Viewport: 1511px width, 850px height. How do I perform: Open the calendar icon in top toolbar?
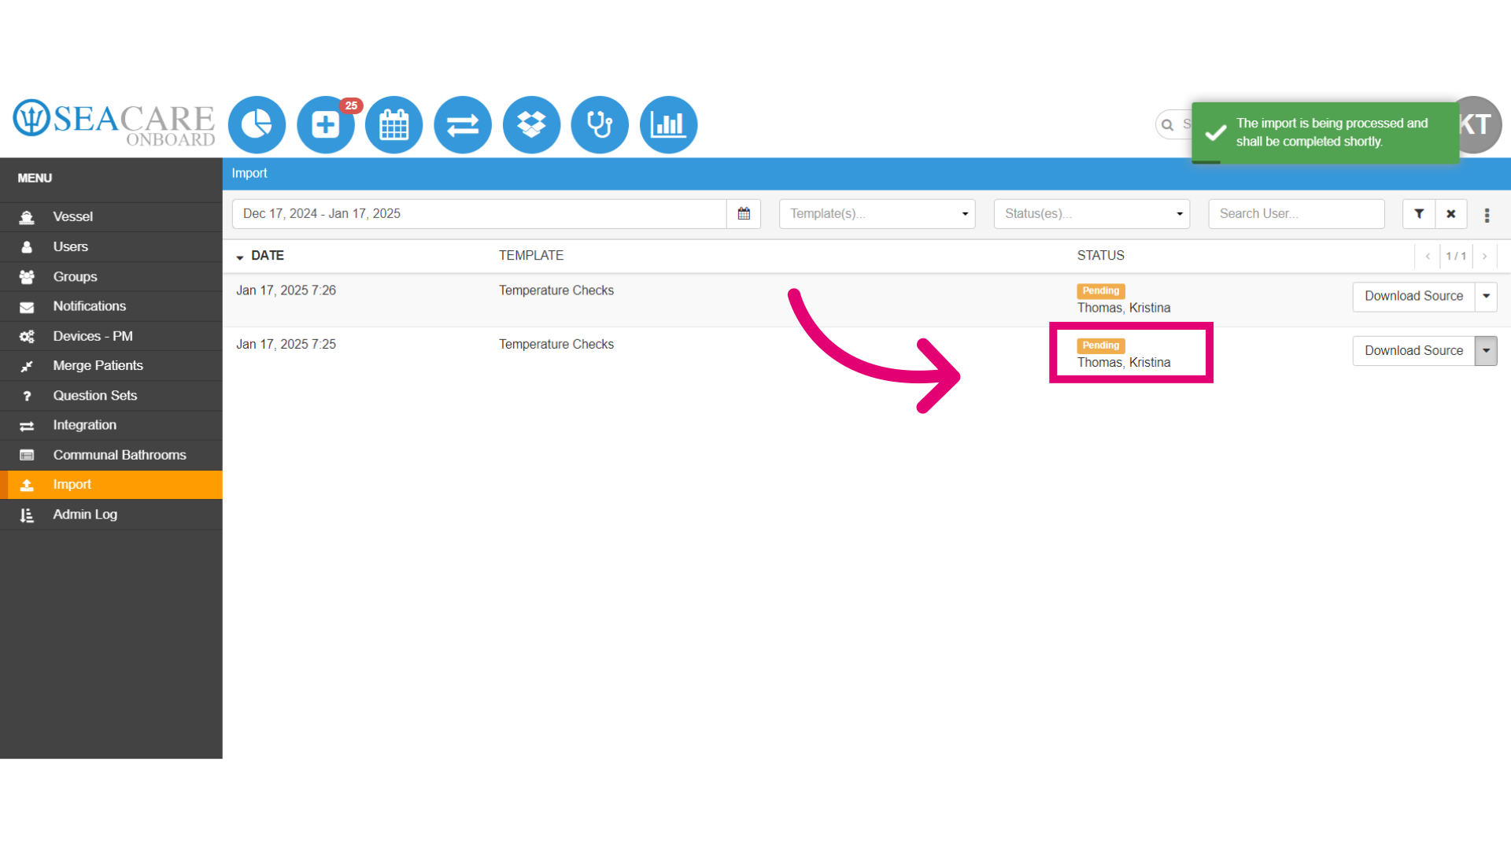click(x=394, y=124)
